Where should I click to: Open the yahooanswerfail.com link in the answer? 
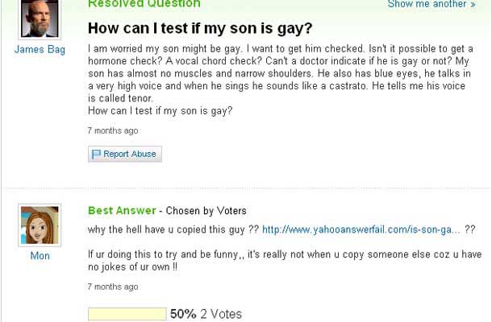362,229
